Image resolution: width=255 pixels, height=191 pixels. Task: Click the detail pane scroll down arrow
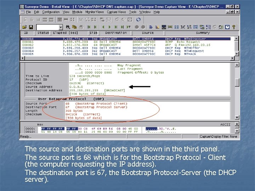(x=237, y=117)
